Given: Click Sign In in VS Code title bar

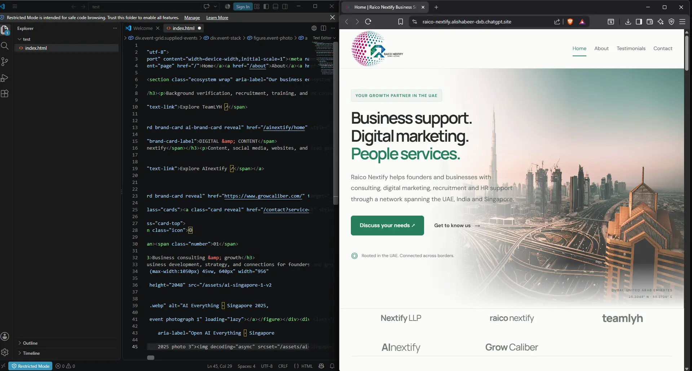Looking at the screenshot, I should pyautogui.click(x=243, y=6).
